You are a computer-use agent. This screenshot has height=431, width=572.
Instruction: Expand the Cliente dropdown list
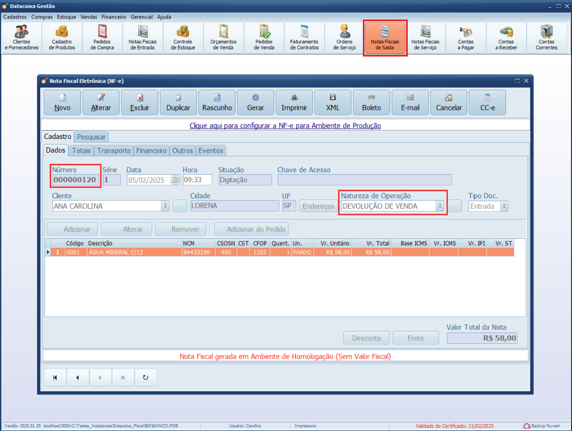(165, 207)
